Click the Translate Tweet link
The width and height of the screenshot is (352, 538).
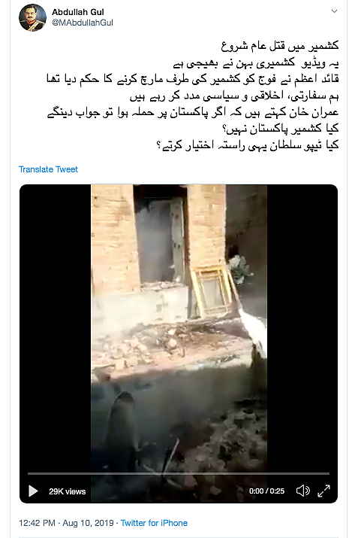pyautogui.click(x=48, y=169)
